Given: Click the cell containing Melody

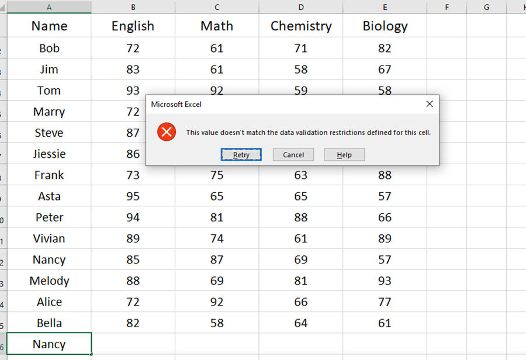Looking at the screenshot, I should (x=49, y=281).
